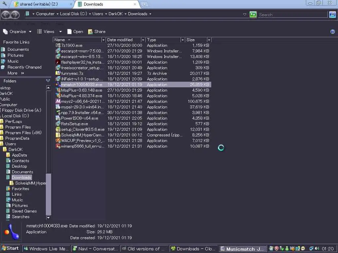
Task: Click the volume icon in system tray
Action: tap(317, 249)
